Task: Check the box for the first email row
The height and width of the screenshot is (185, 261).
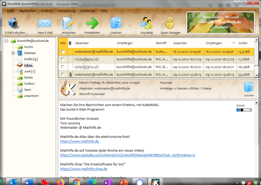Action: click(63, 52)
